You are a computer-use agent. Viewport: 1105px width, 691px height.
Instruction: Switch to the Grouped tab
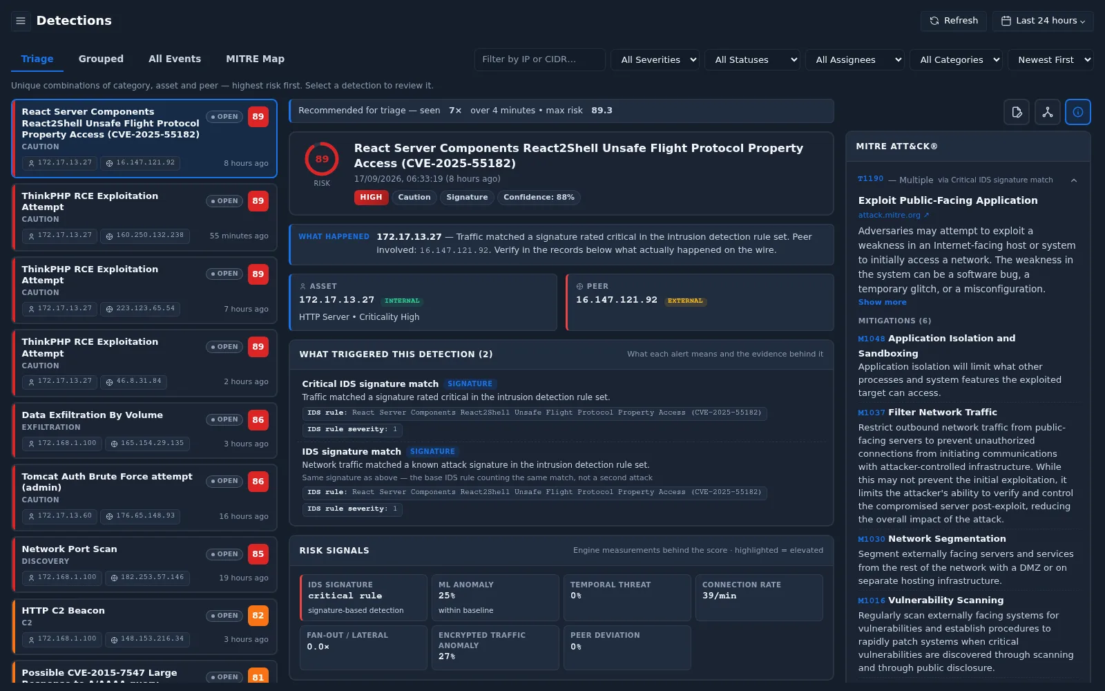click(101, 59)
